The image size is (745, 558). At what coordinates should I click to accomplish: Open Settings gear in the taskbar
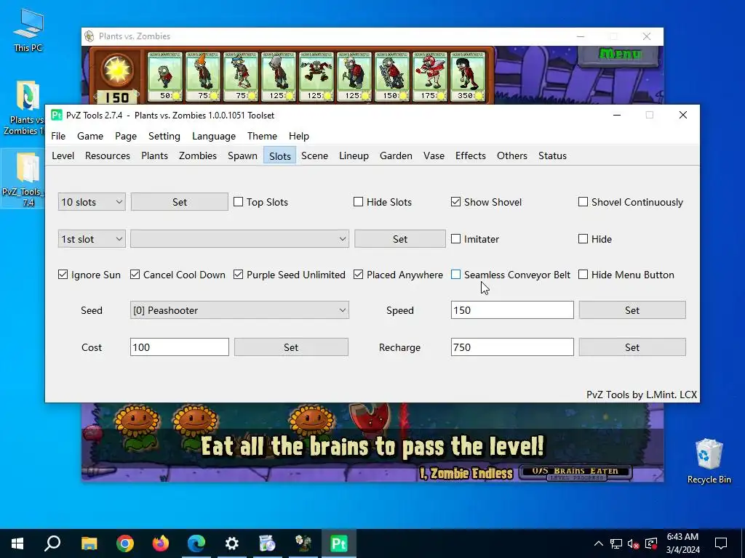232,543
